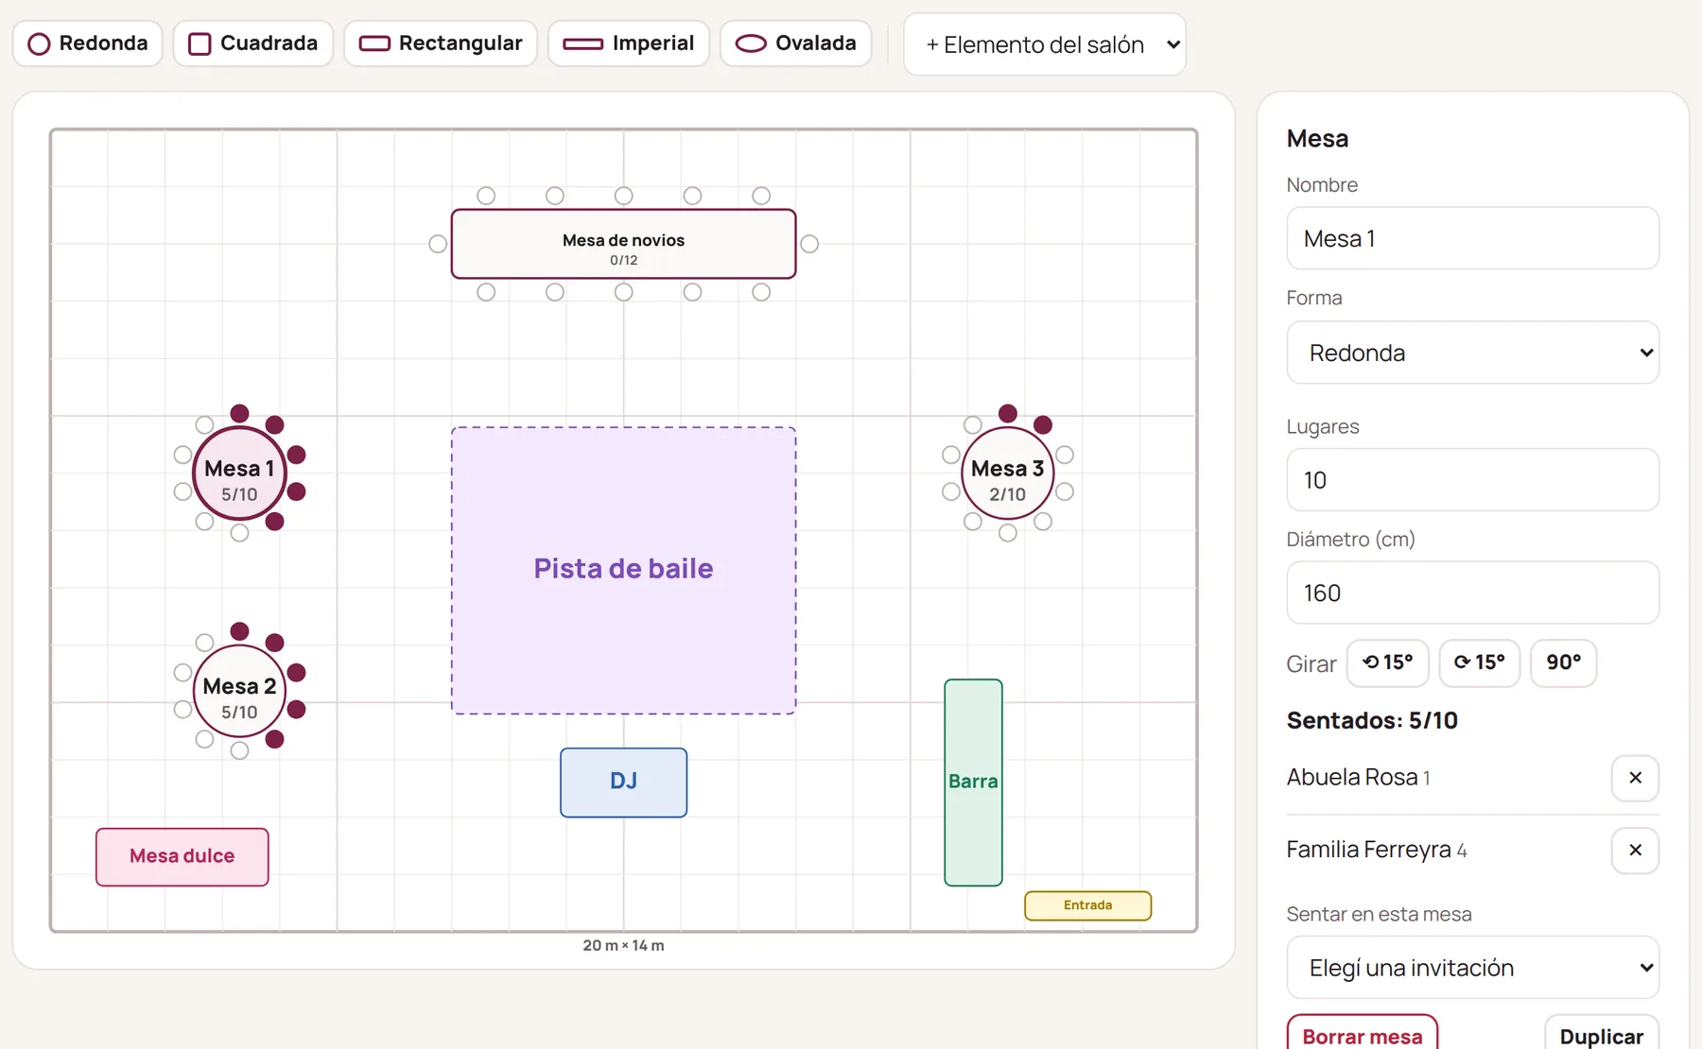Viewport: 1702px width, 1049px height.
Task: Edit the Lugares field value 10
Action: (x=1473, y=480)
